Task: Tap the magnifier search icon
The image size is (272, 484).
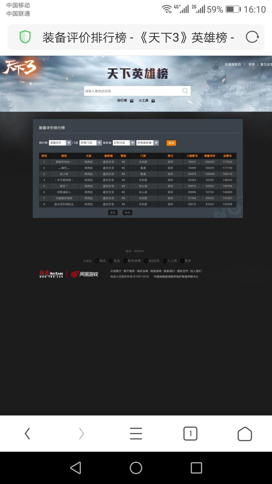Action: tap(185, 91)
